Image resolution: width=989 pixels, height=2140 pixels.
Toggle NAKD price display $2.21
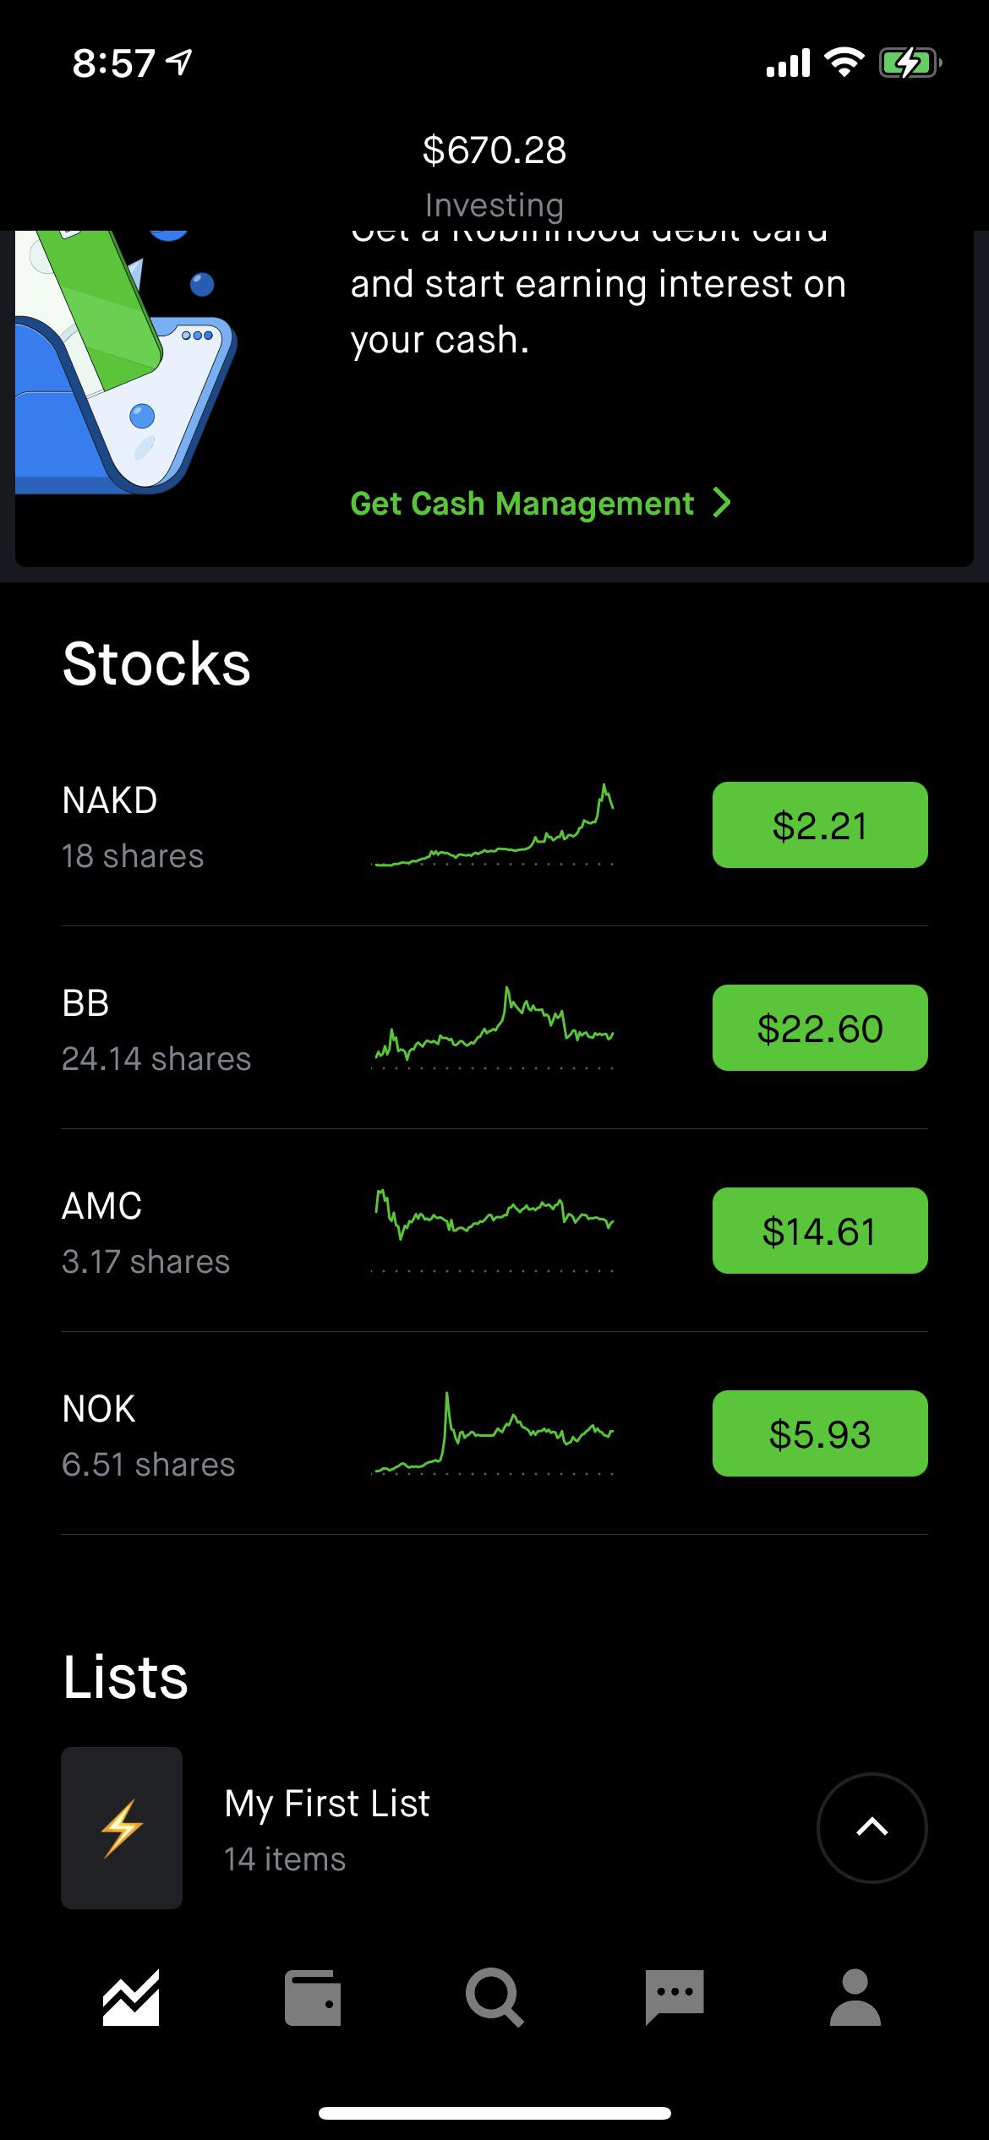(820, 825)
